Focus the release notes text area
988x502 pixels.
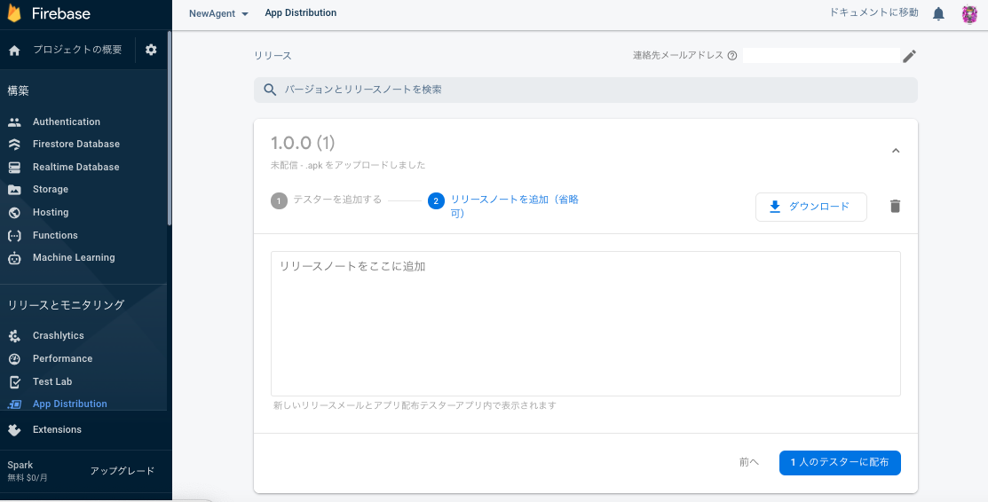pyautogui.click(x=585, y=324)
